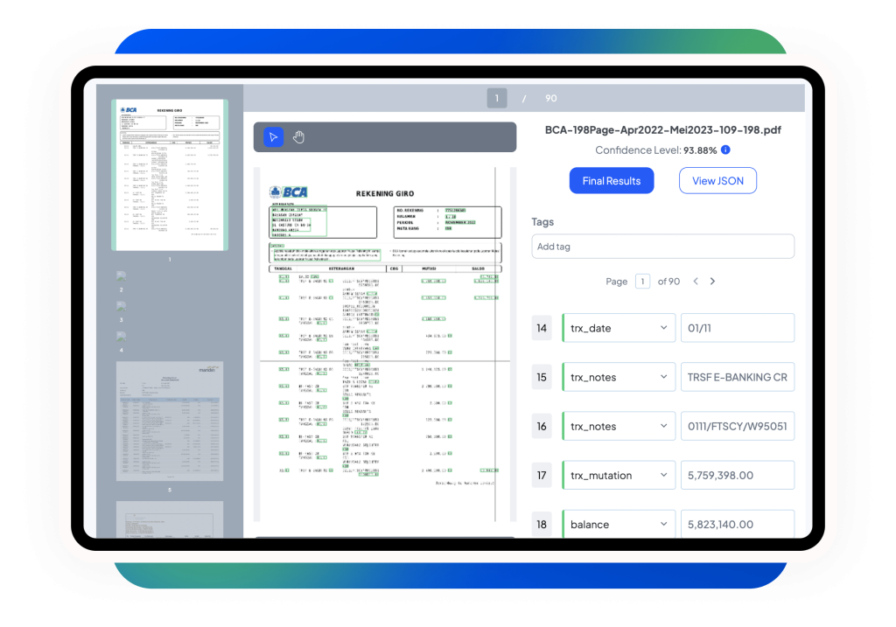Edit the TRSF E-BANKING CR value field
The width and height of the screenshot is (896, 627).
[x=738, y=377]
